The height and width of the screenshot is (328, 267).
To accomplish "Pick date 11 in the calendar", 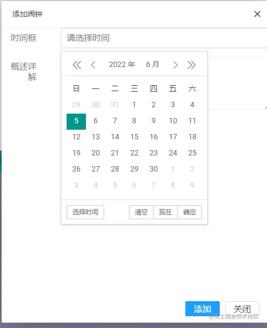I will (x=192, y=121).
